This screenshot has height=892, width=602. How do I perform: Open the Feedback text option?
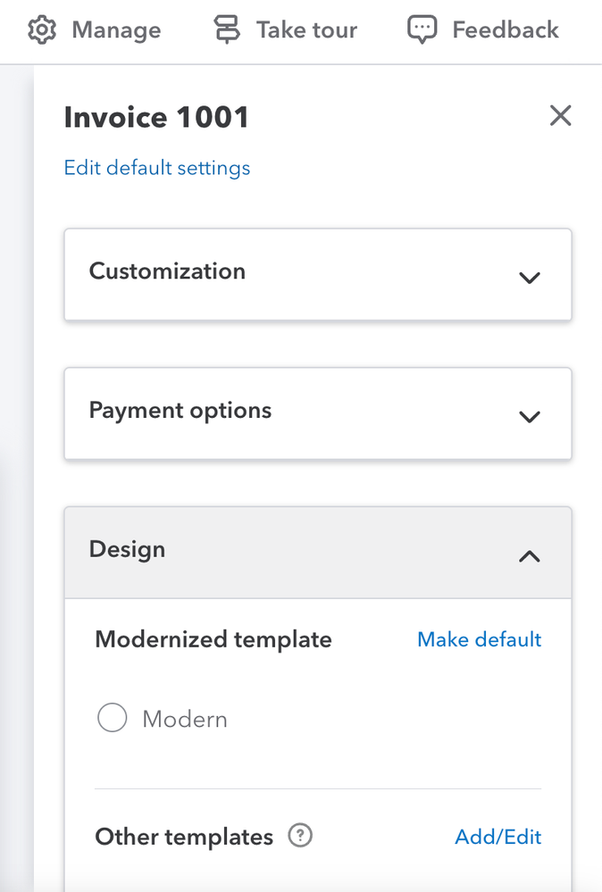[x=506, y=30]
